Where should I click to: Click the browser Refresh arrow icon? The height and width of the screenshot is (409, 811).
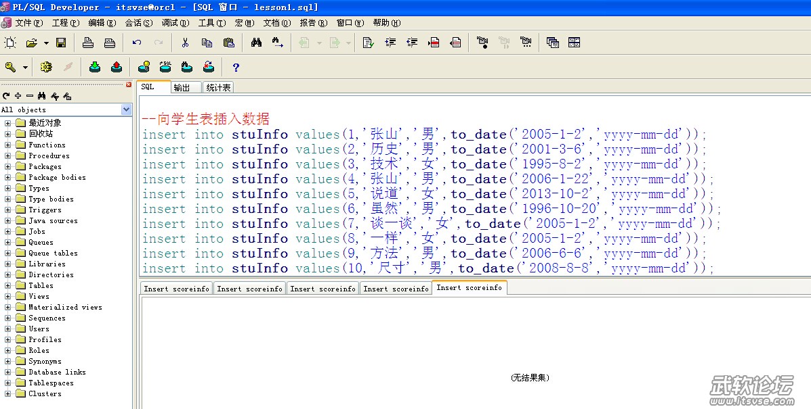pyautogui.click(x=6, y=96)
